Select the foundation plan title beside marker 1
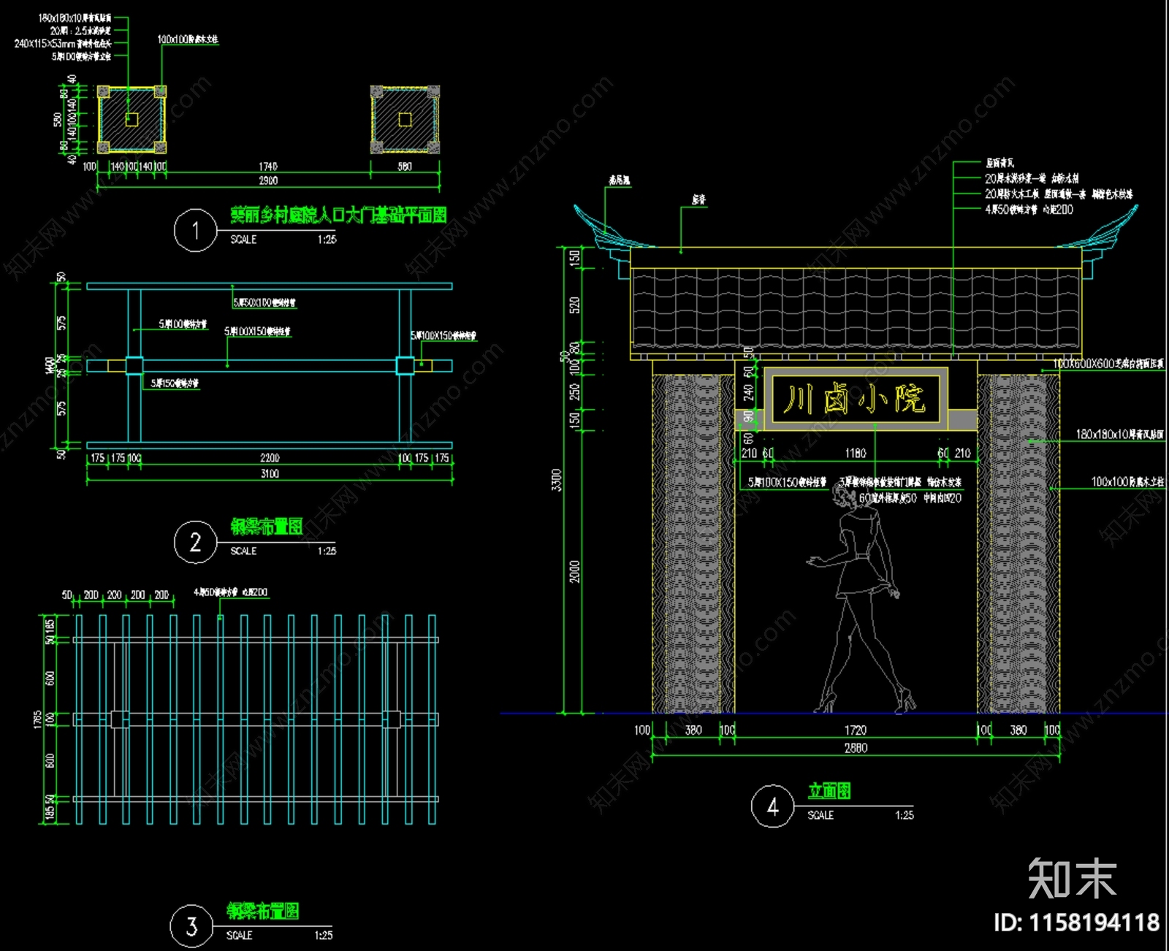The height and width of the screenshot is (951, 1169). click(x=338, y=215)
